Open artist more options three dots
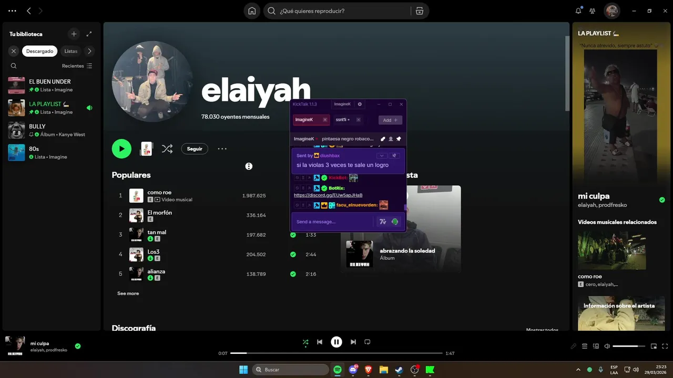 [222, 149]
